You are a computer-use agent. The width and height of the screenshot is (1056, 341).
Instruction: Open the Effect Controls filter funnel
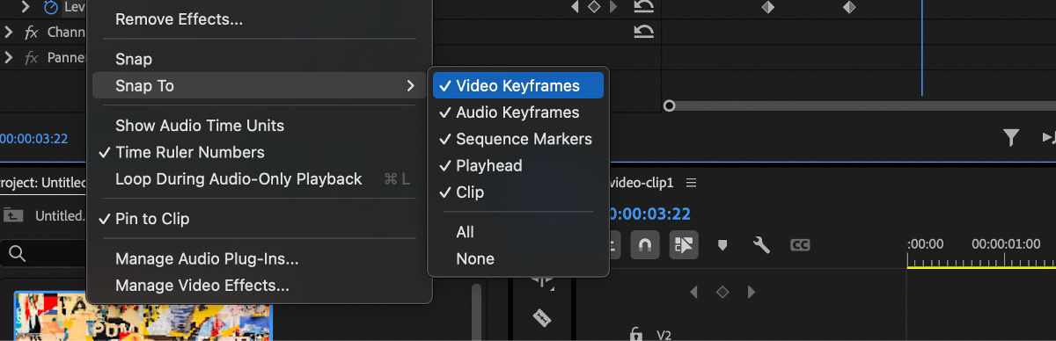(x=1011, y=138)
